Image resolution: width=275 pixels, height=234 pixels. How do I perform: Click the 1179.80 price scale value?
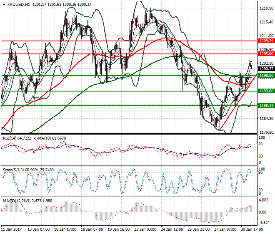pyautogui.click(x=266, y=132)
